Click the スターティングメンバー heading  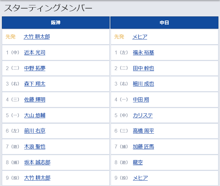tap(48, 8)
